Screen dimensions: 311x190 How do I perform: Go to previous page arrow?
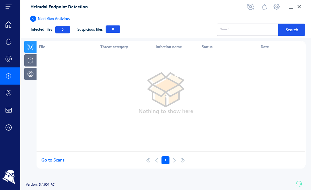pos(157,160)
